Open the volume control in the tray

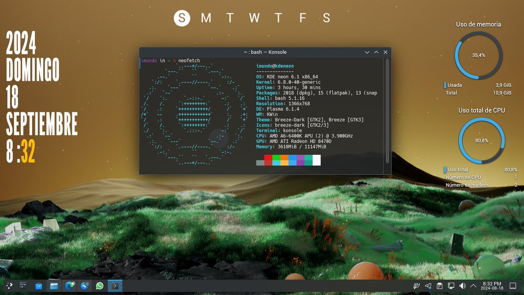click(462, 286)
